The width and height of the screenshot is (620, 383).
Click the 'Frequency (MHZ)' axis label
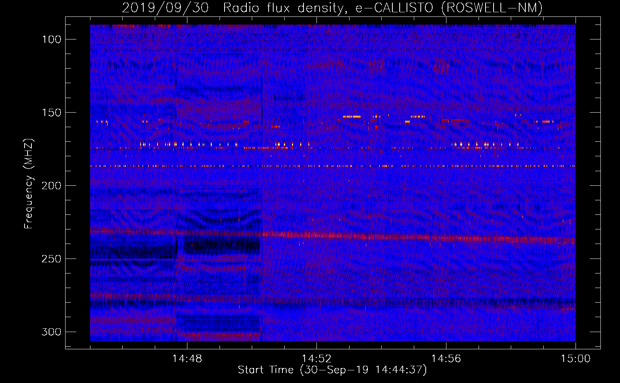[x=29, y=183]
